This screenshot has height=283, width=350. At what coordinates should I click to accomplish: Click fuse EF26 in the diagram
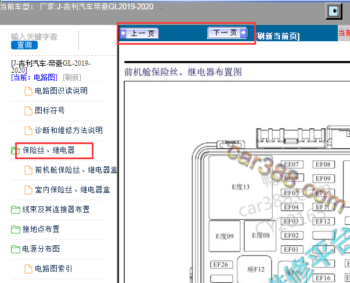tap(221, 264)
